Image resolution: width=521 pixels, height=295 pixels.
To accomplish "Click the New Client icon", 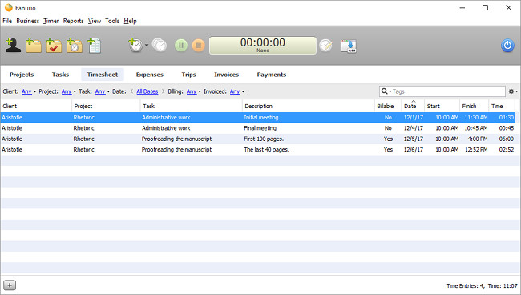I will [x=13, y=45].
